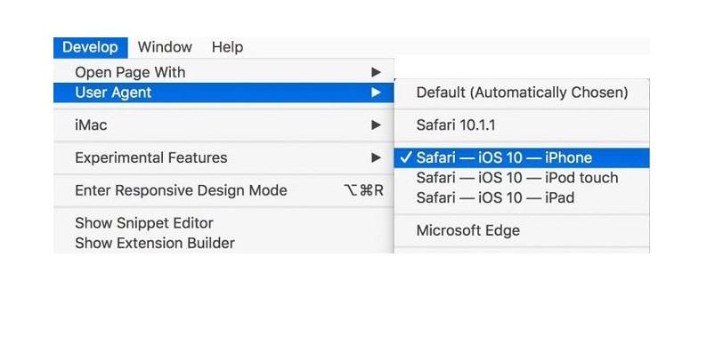Choose Show Extension Builder
This screenshot has height=345, width=723.
pyautogui.click(x=223, y=243)
